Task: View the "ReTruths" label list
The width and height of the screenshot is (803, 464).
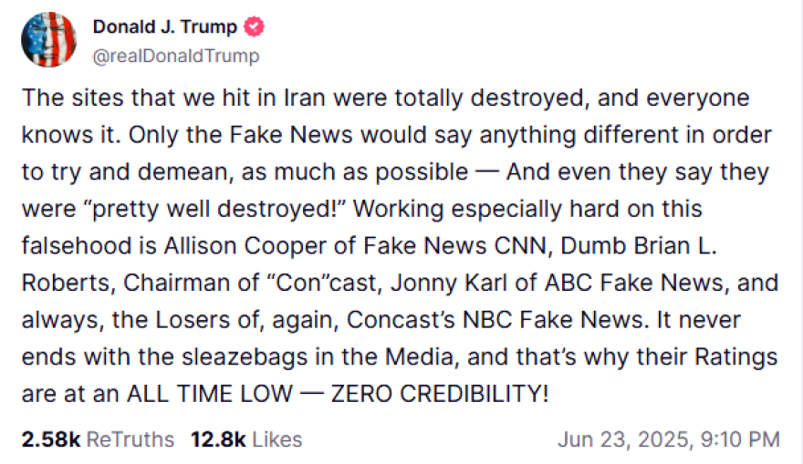Action: [130, 439]
